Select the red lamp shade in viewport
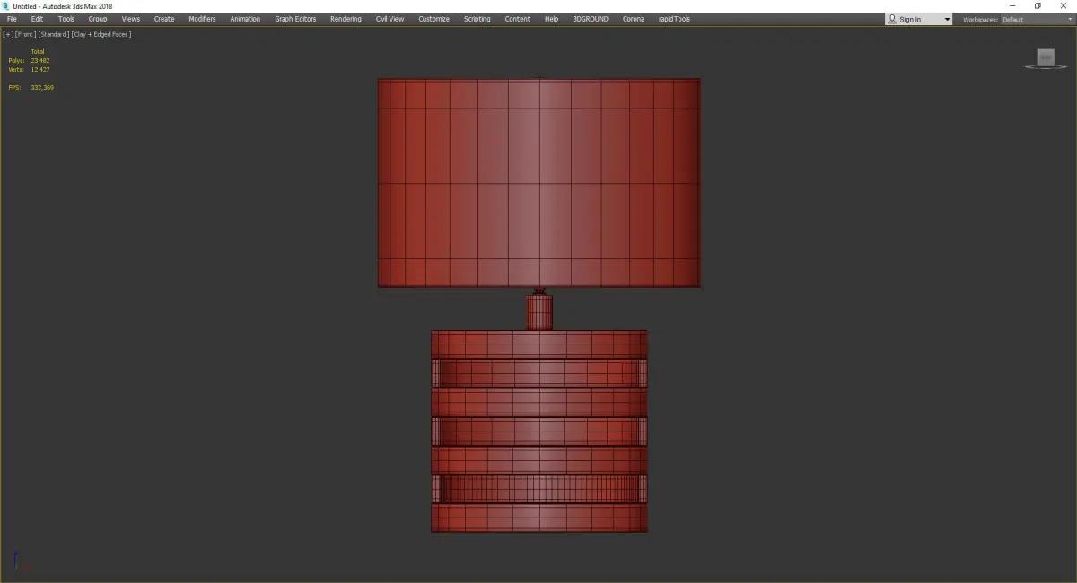 click(538, 183)
